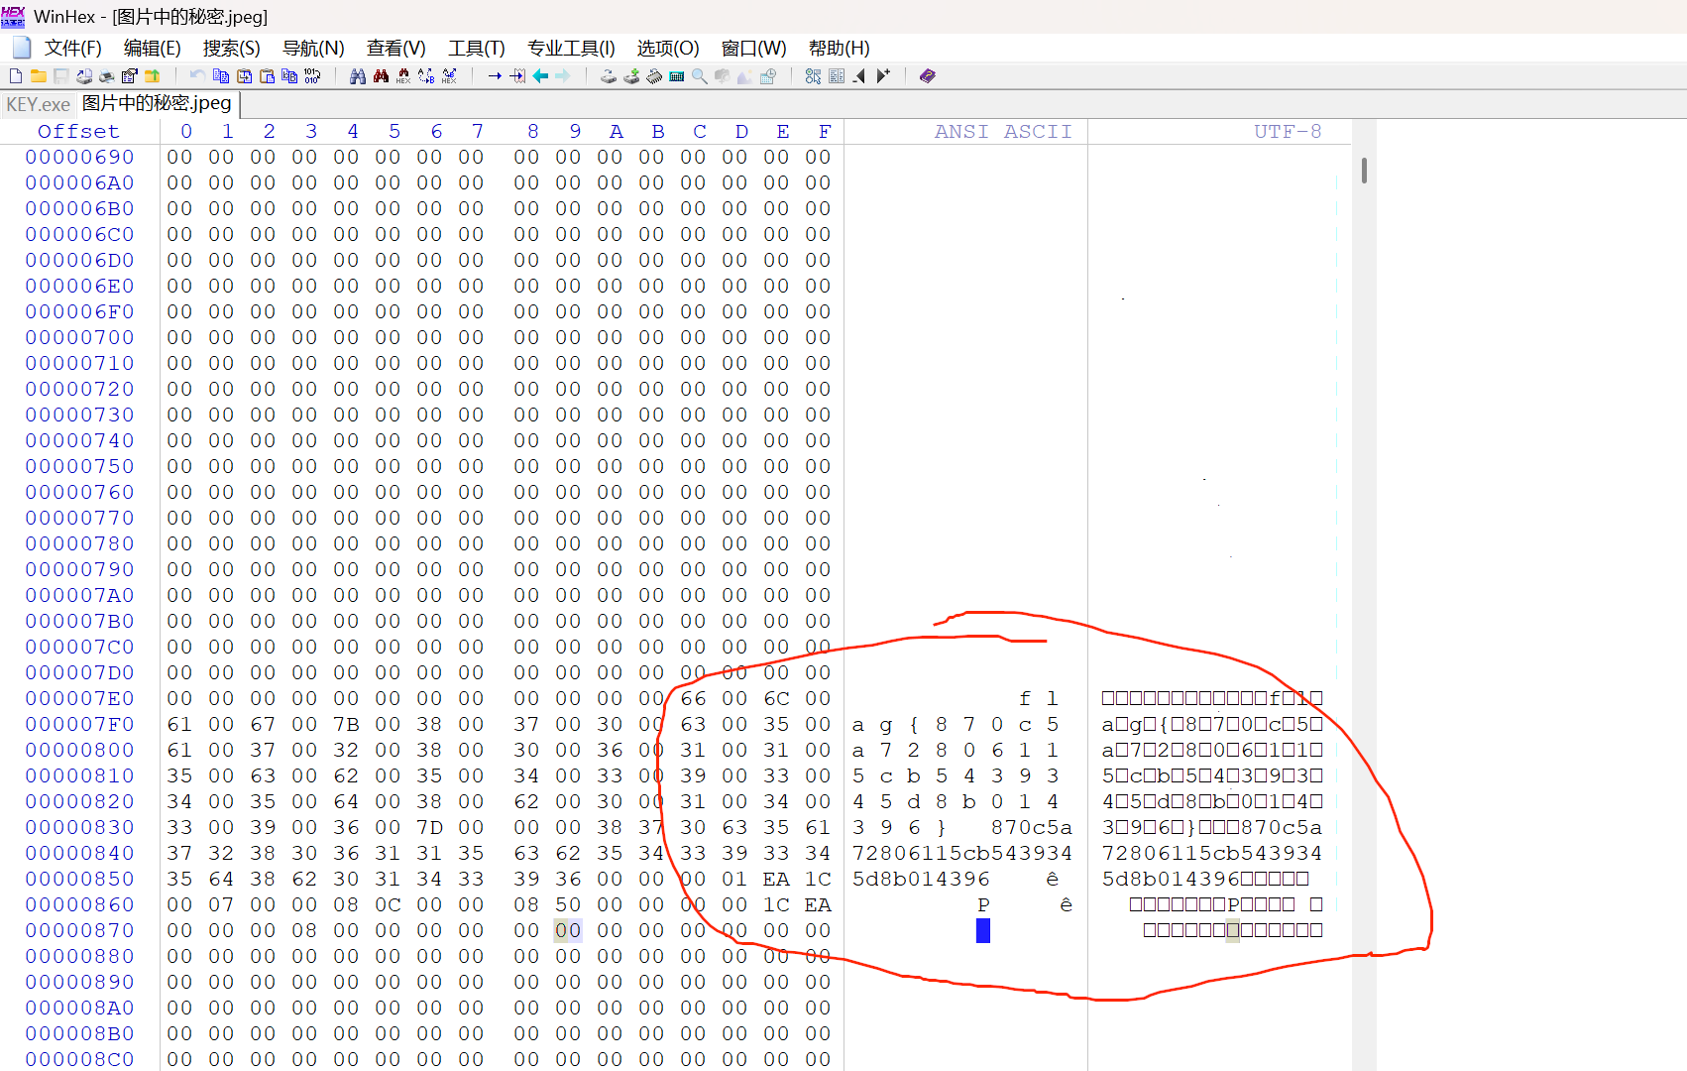Click Find Text binoculars icon

[x=358, y=76]
